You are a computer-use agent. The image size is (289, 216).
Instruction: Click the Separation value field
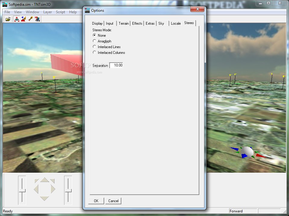tap(116, 65)
